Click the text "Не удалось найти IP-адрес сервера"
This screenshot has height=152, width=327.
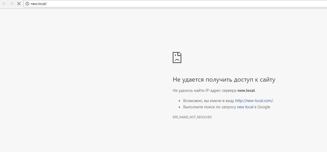[x=204, y=91]
